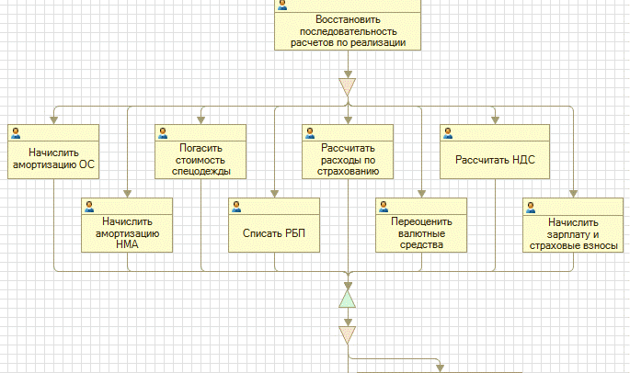
Task: Select the pink split triangle below the merge
Action: tap(348, 334)
